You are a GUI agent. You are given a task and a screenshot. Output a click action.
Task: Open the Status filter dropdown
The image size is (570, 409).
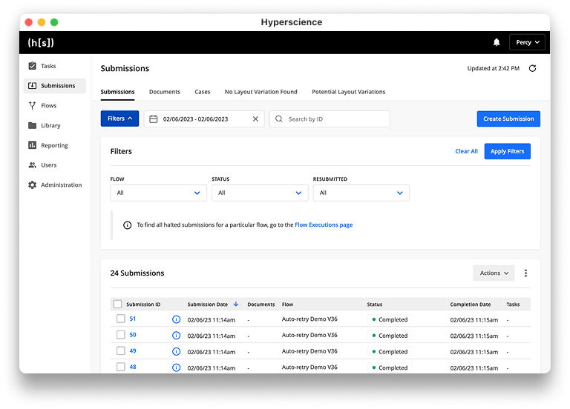[x=260, y=193]
